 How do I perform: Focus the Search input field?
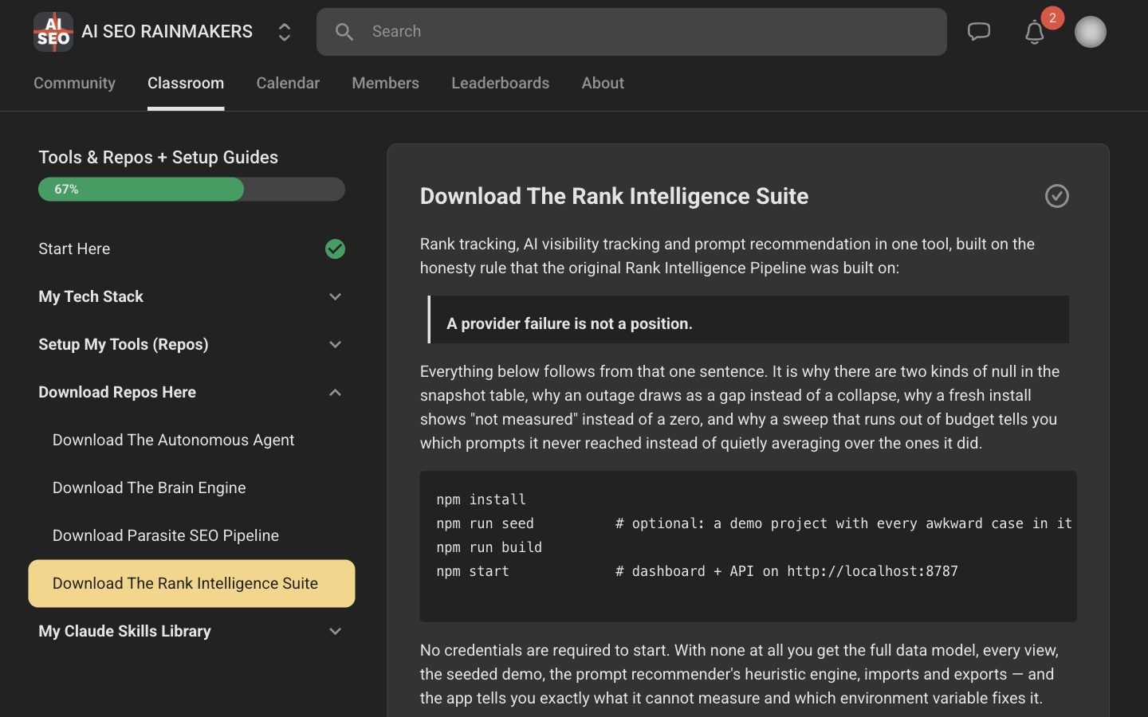click(631, 32)
